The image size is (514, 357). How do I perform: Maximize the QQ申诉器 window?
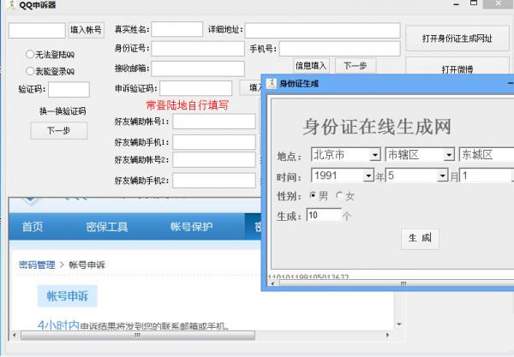474,3
